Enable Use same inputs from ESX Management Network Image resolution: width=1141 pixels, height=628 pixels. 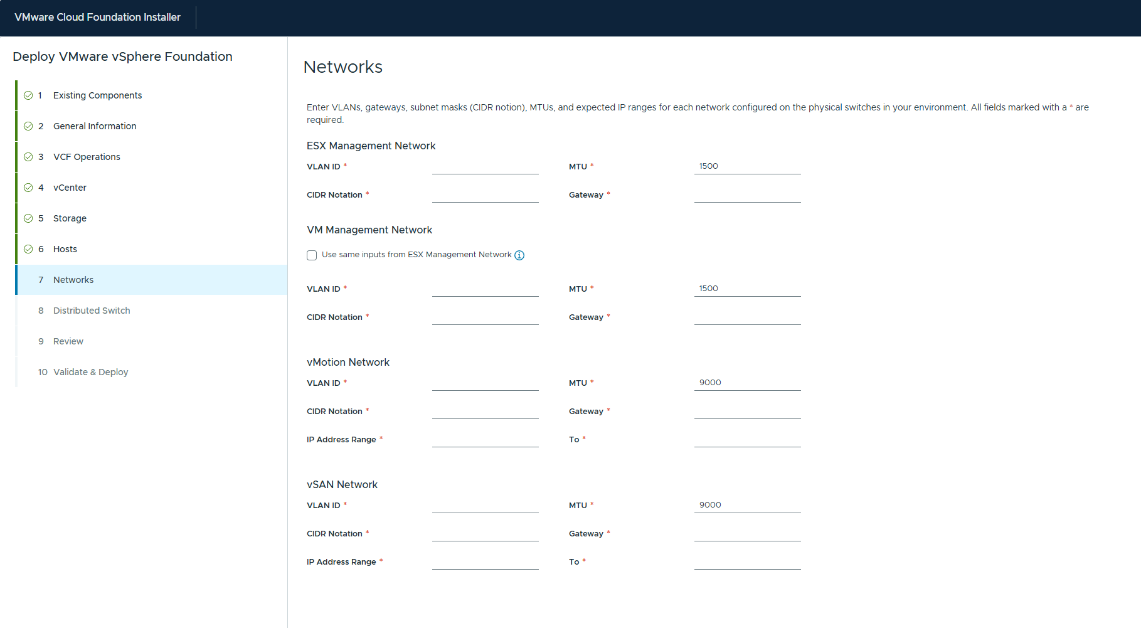coord(312,255)
